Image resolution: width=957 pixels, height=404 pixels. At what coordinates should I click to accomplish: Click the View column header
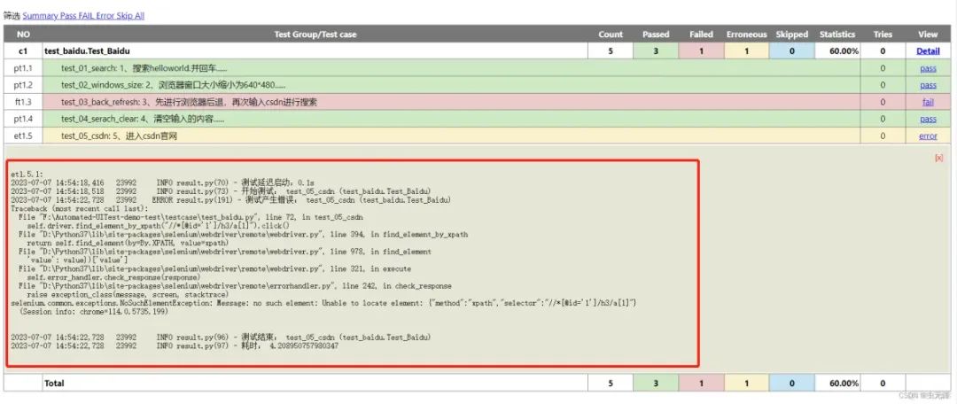point(928,35)
